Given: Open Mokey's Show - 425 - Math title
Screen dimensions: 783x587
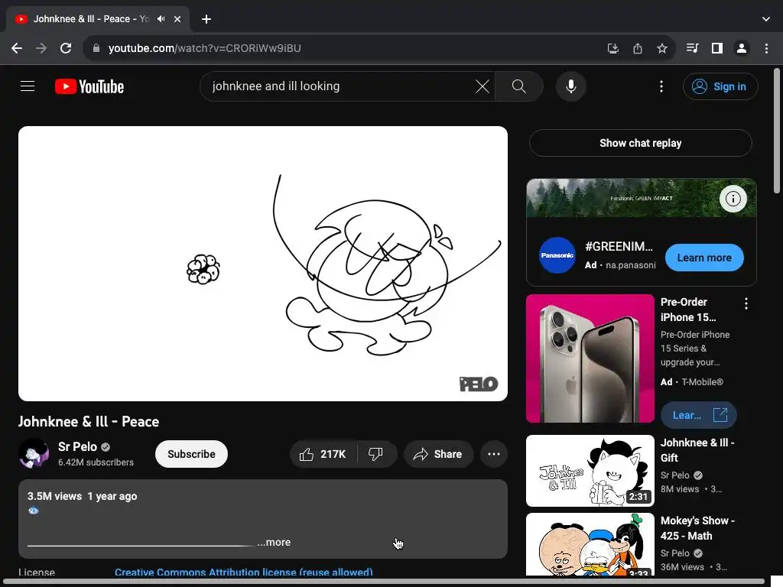Looking at the screenshot, I should (697, 528).
